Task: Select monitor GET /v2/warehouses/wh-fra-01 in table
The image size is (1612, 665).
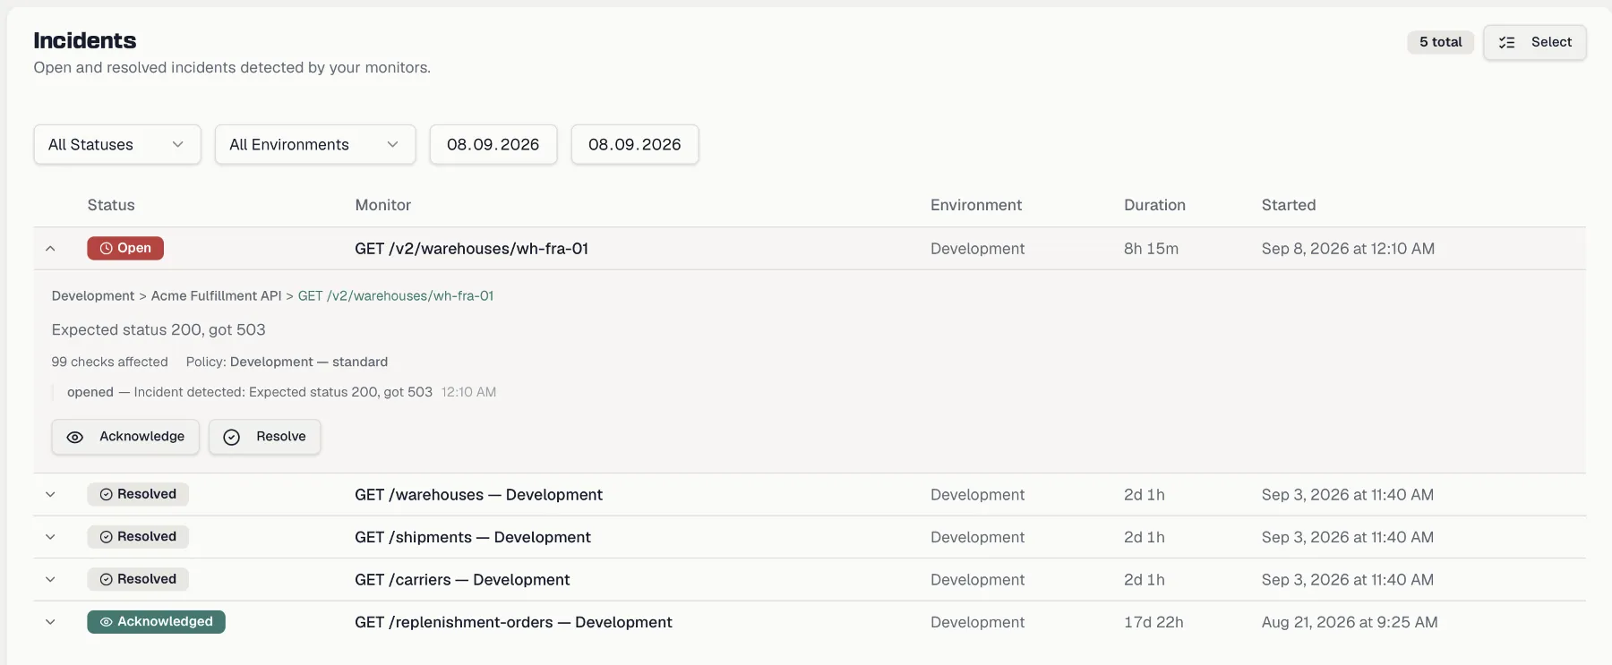Action: click(x=471, y=249)
